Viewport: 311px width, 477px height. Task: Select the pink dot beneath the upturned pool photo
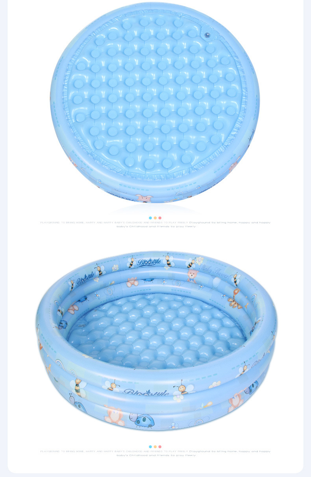click(160, 218)
